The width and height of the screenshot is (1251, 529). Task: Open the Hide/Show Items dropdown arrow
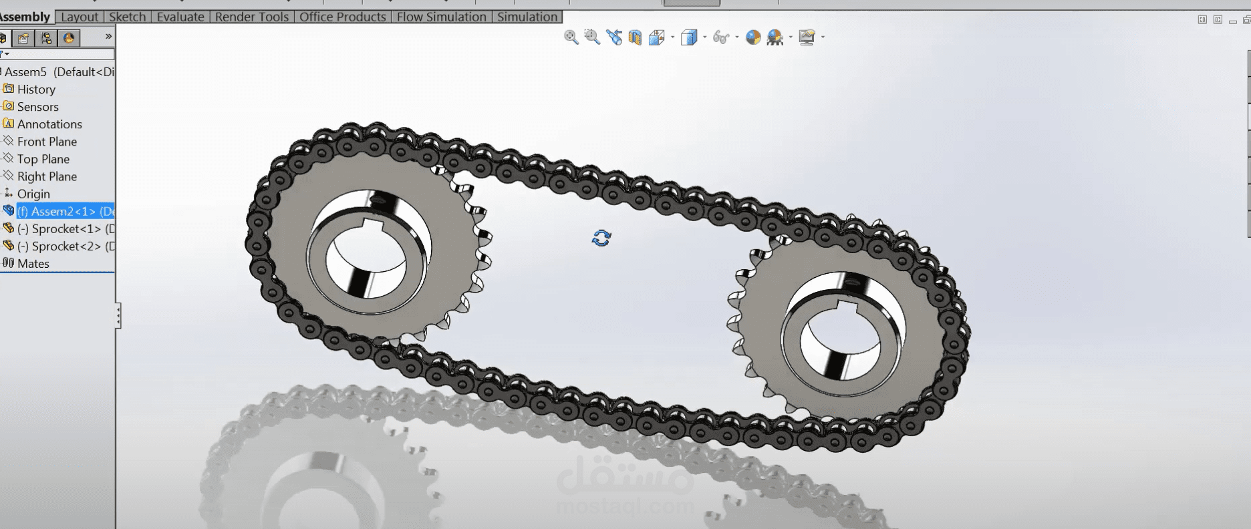click(736, 37)
